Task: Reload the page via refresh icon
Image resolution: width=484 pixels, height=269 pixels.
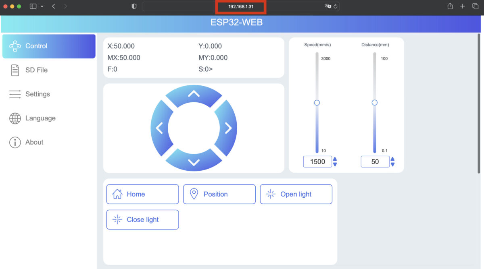Action: coord(335,6)
